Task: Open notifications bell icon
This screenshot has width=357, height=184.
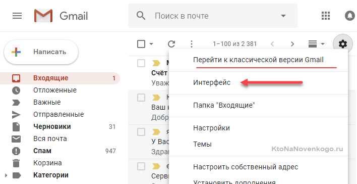Action: pyautogui.click(x=350, y=16)
